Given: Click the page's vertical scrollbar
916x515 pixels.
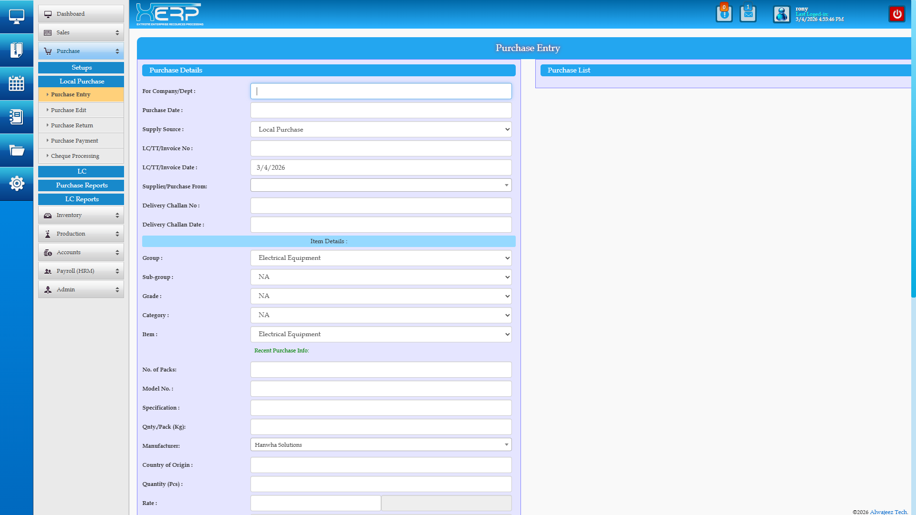Looking at the screenshot, I should click(x=913, y=162).
